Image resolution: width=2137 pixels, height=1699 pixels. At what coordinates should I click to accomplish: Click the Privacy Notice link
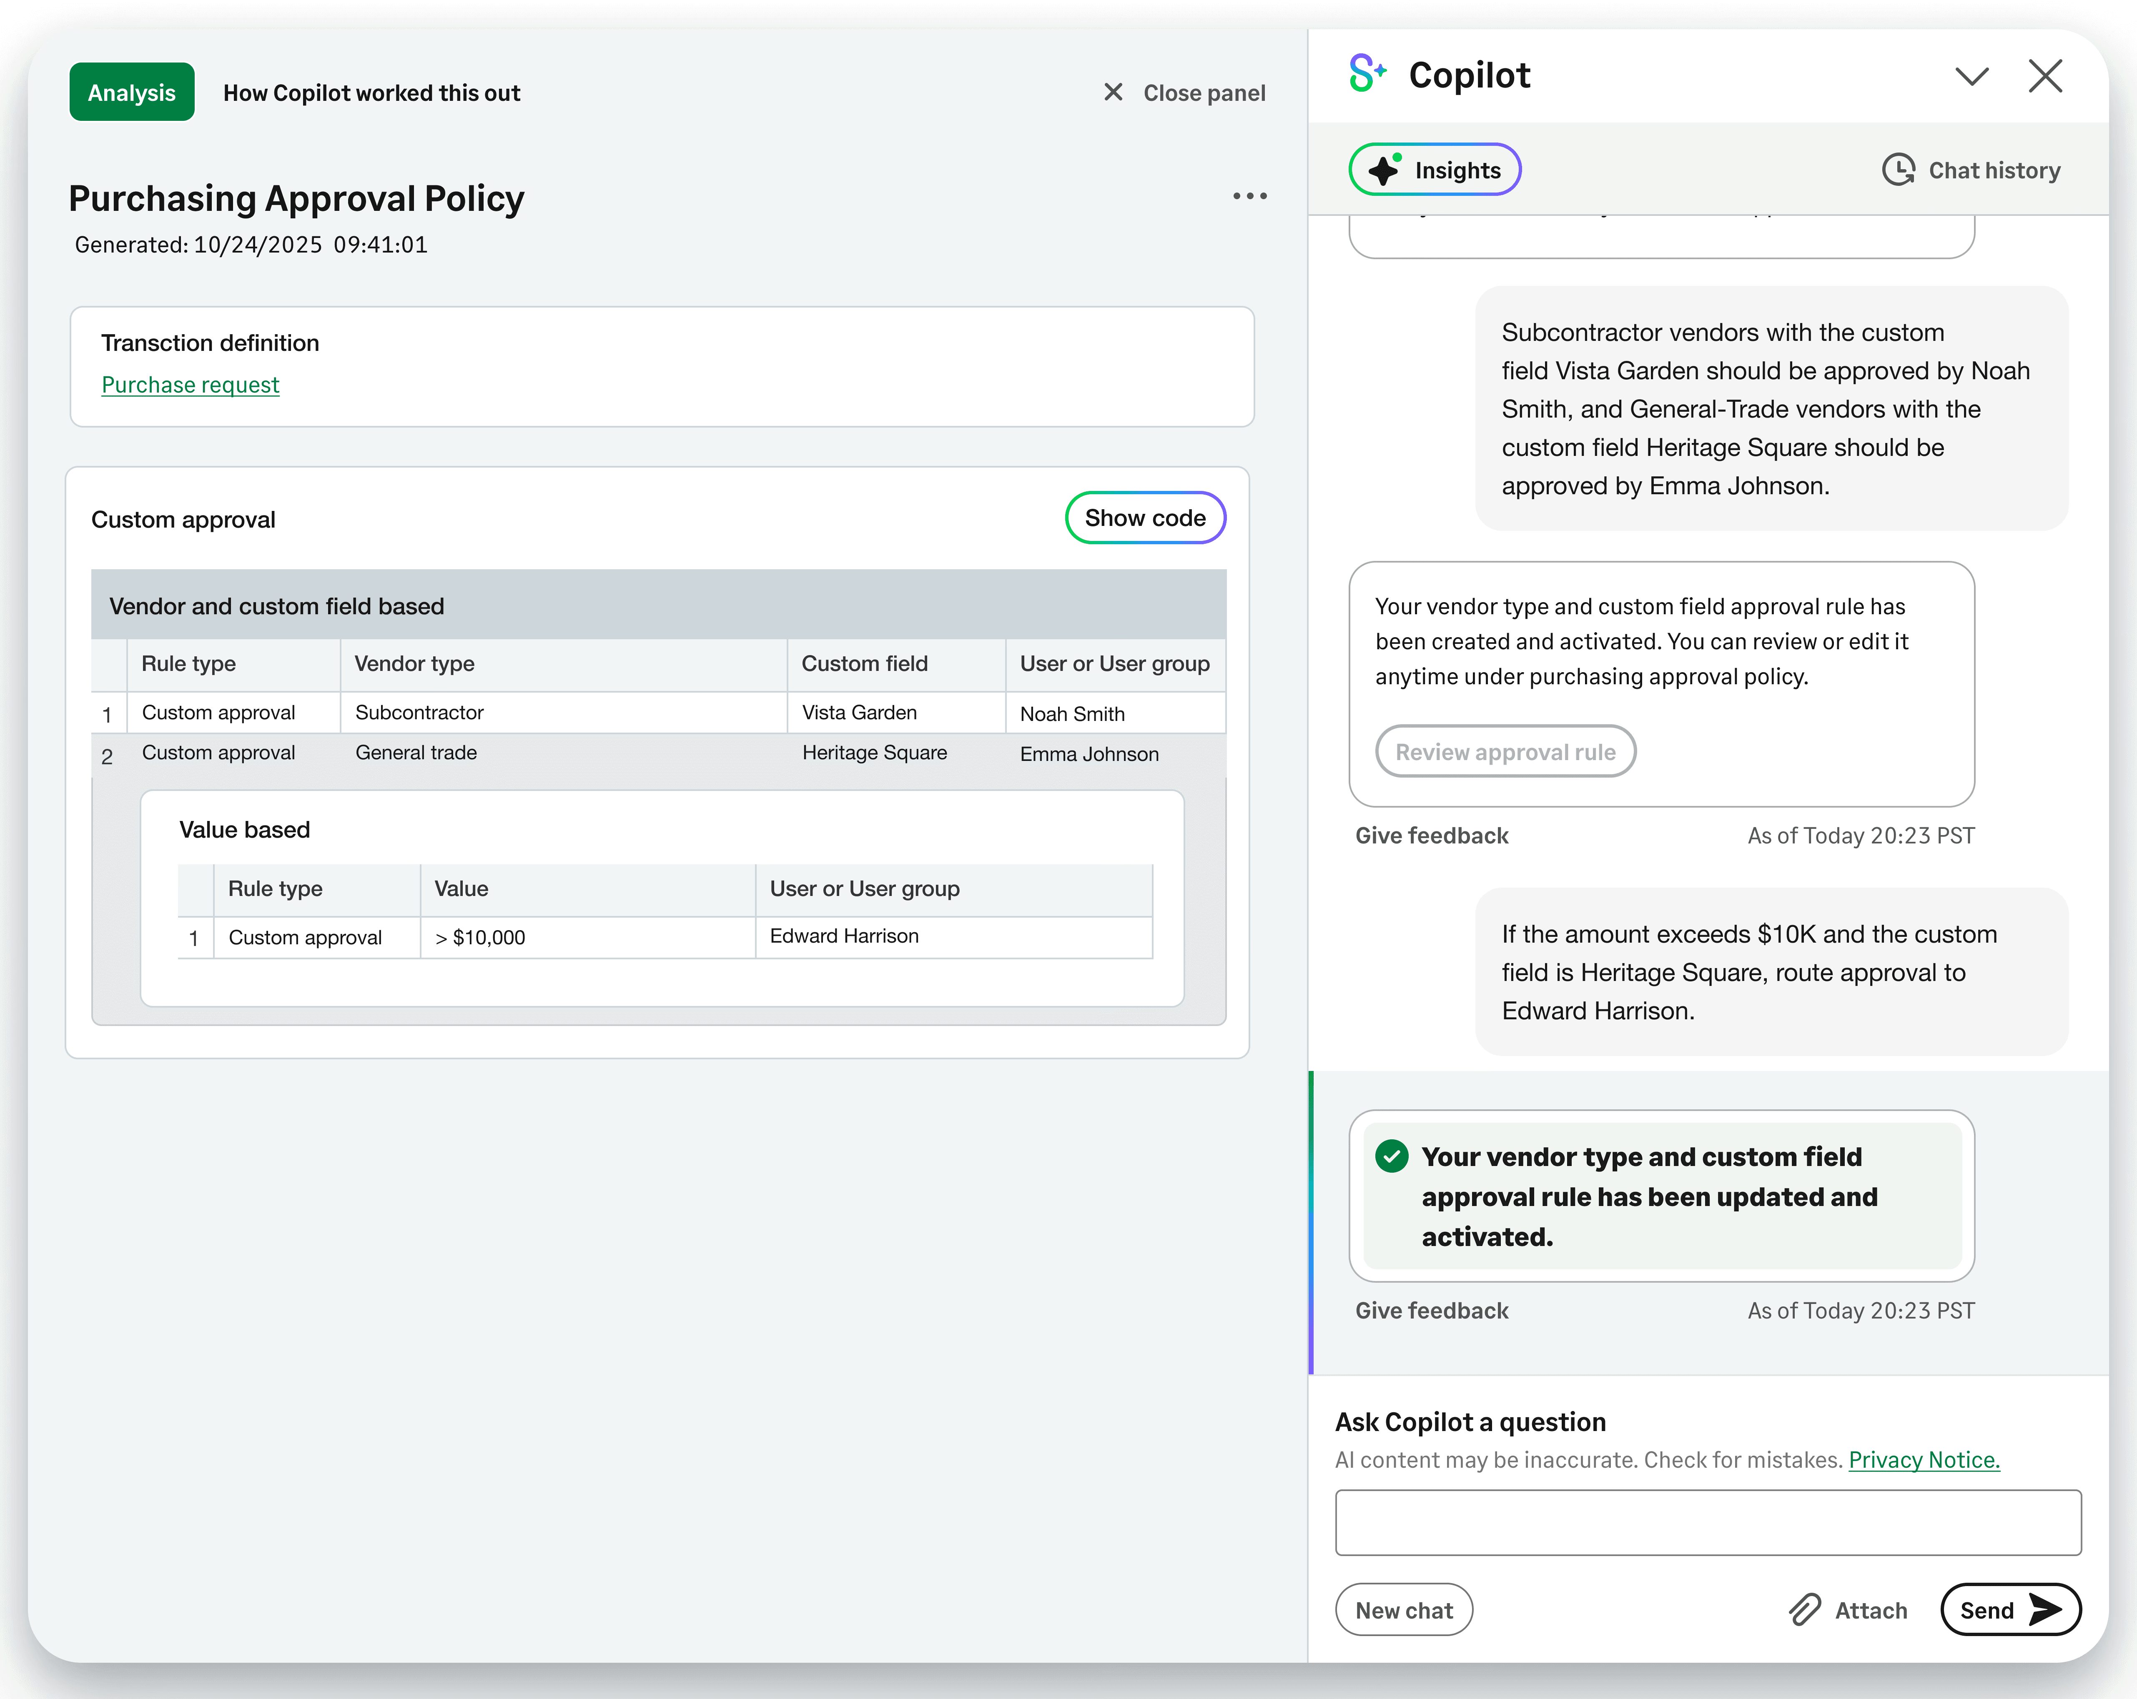coord(1924,1460)
